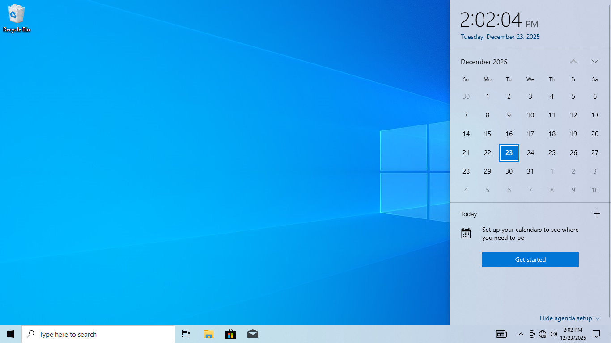
Task: Click the Get started button
Action: tap(530, 259)
